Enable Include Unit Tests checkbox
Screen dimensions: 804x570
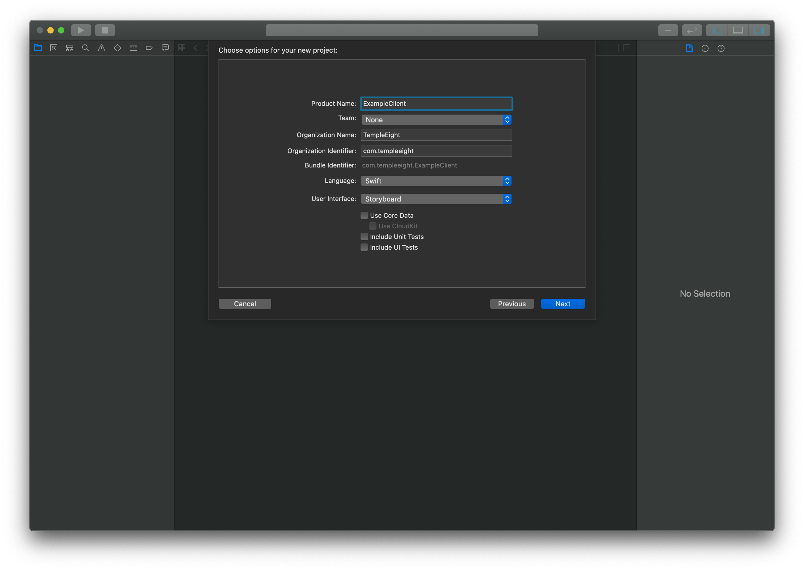pyautogui.click(x=364, y=237)
